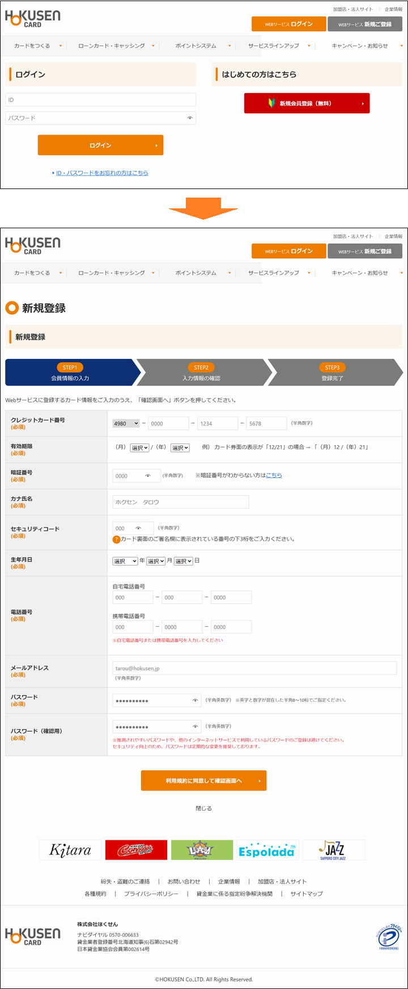408x989 pixels.
Task: Expand the 有効期限 month dropdown
Action: pos(139,448)
